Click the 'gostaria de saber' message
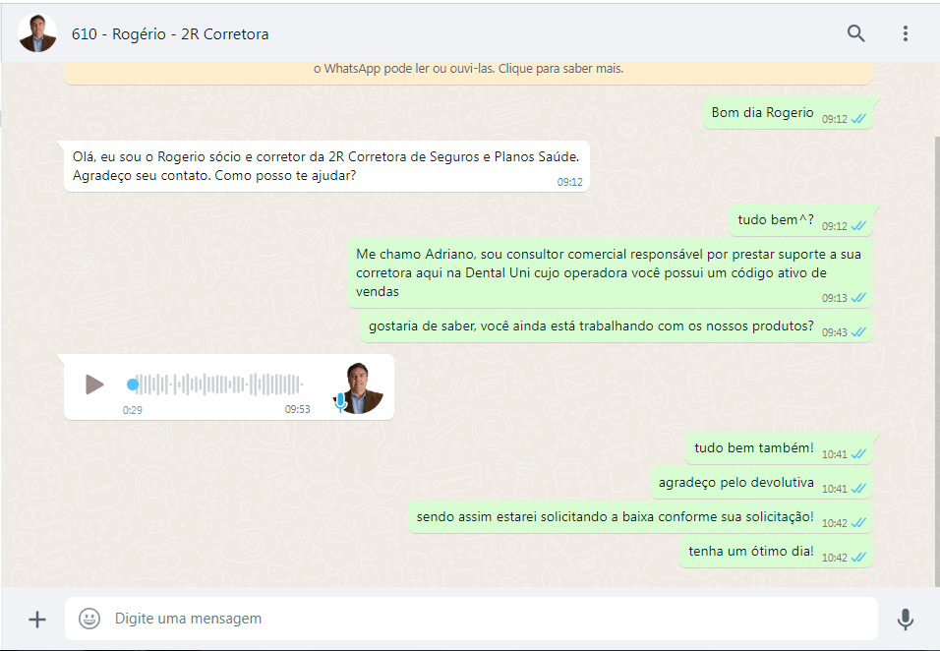 (x=617, y=326)
